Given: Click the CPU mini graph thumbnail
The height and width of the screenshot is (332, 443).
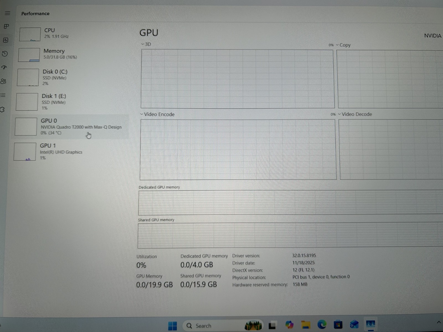Looking at the screenshot, I should pyautogui.click(x=30, y=34).
